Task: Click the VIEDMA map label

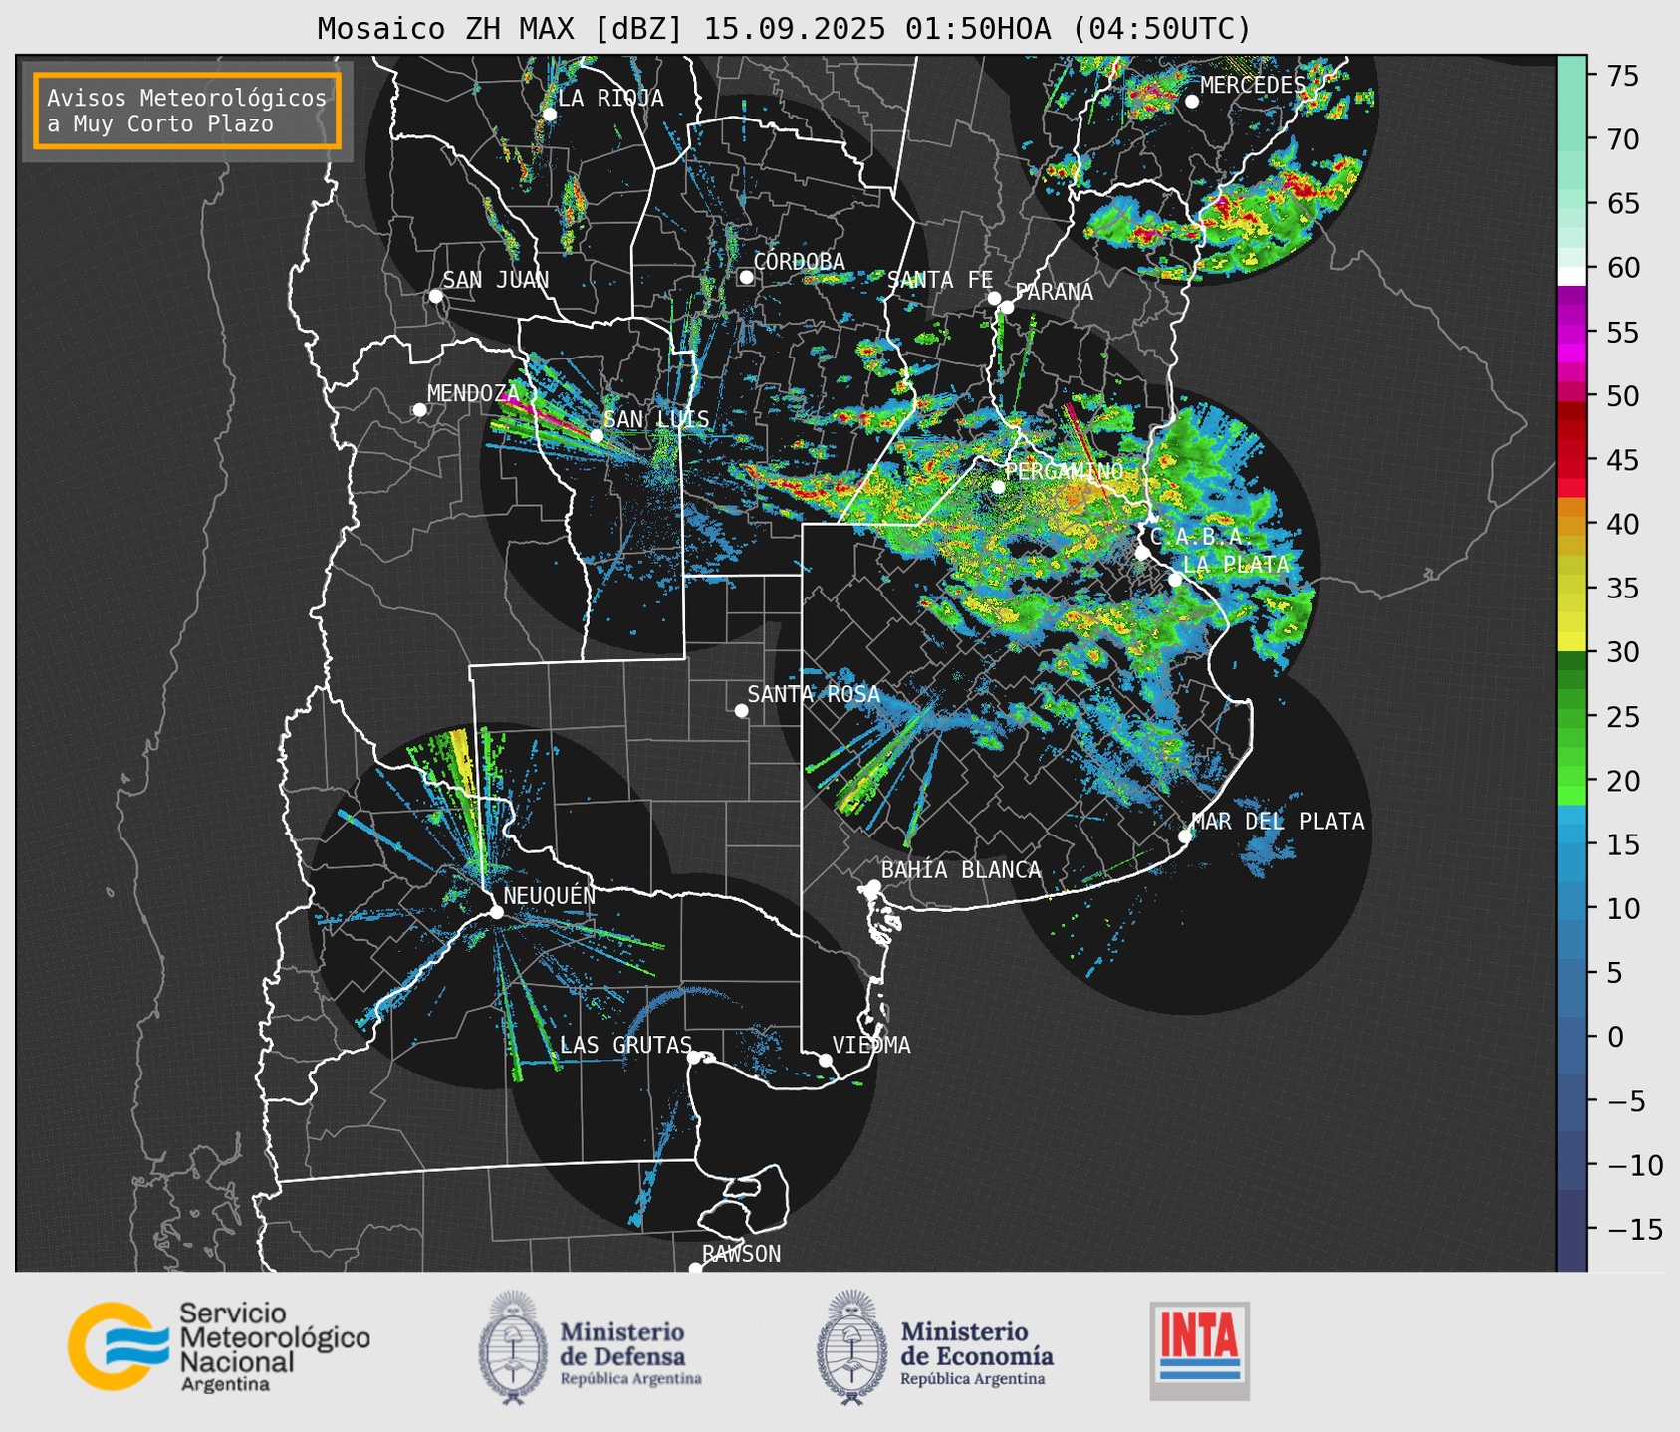Action: (x=871, y=1045)
